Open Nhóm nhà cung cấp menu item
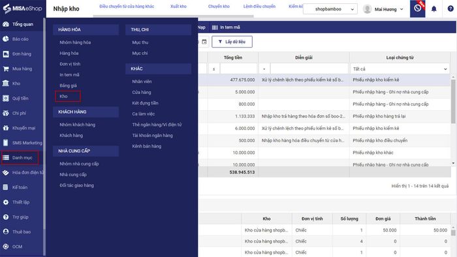The image size is (457, 257). coord(79,164)
